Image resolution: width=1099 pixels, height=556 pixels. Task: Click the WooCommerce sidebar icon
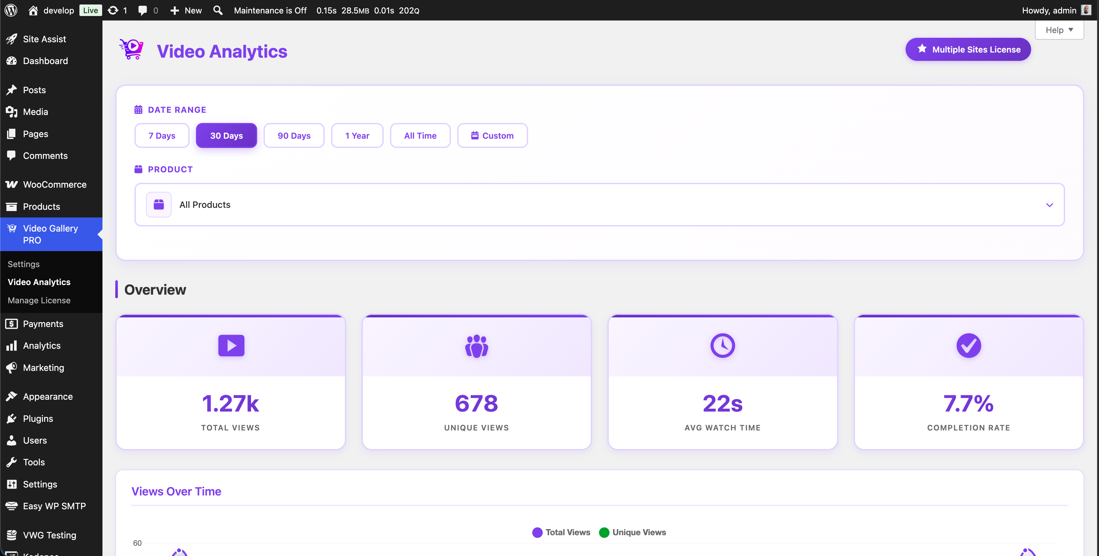click(12, 184)
